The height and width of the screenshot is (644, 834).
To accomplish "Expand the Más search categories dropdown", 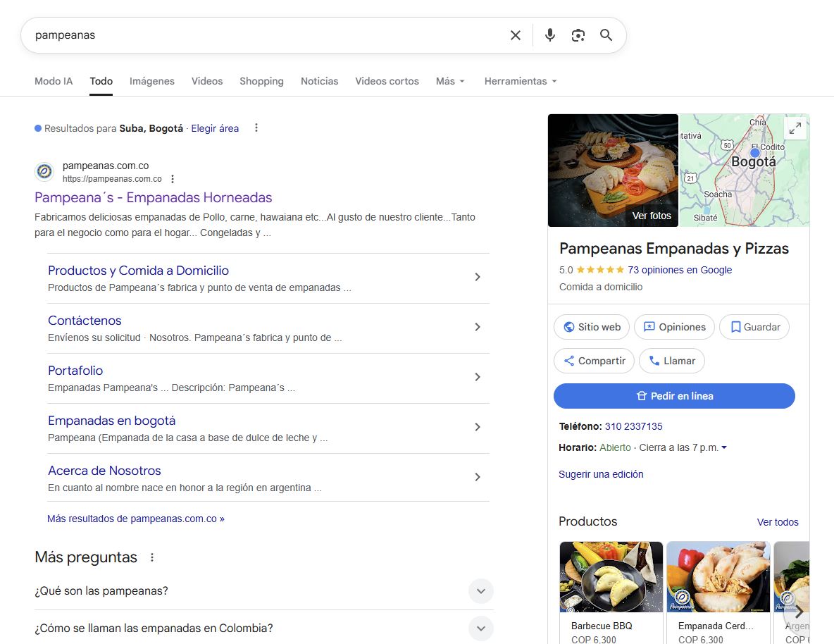I will (450, 81).
